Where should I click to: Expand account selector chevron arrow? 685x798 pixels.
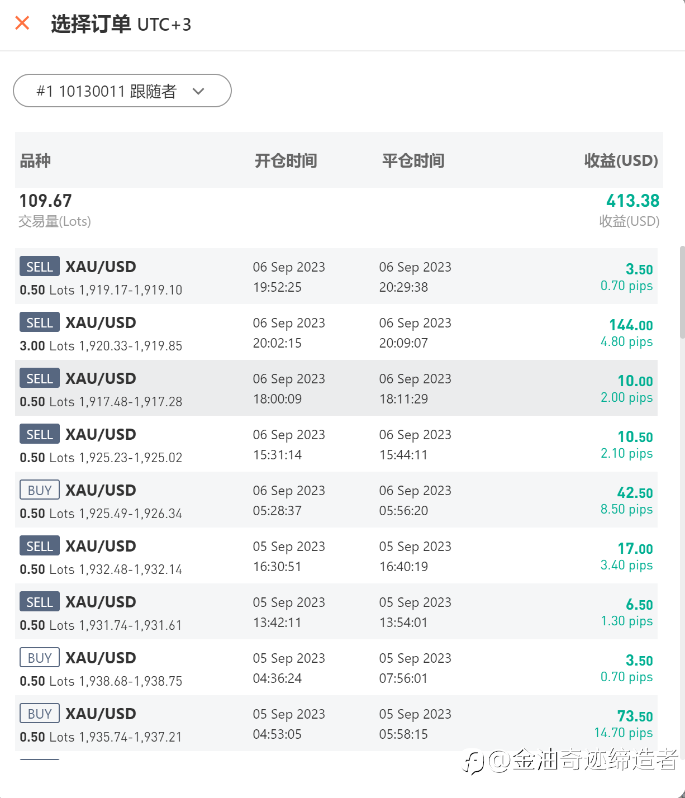pos(198,91)
